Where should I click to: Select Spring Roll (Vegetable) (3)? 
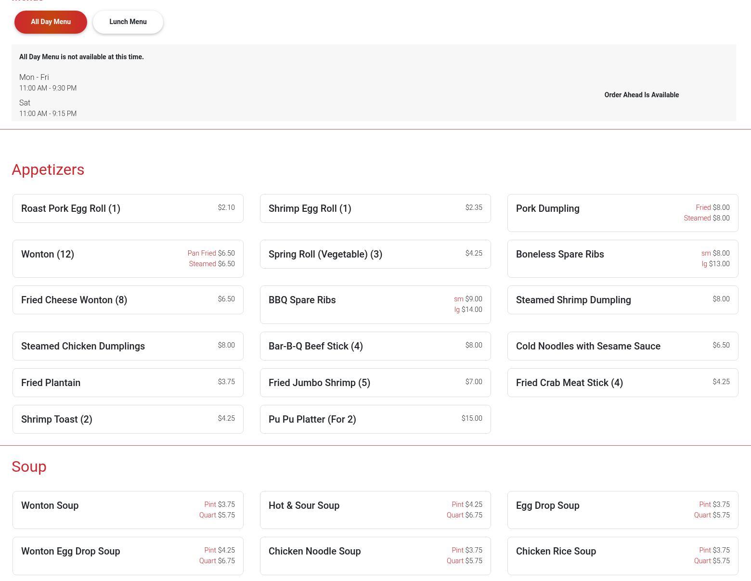(x=375, y=254)
